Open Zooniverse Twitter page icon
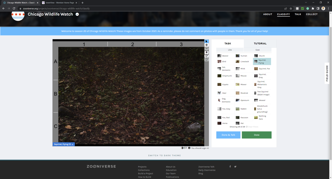This screenshot has width=332, height=179. 235,167
